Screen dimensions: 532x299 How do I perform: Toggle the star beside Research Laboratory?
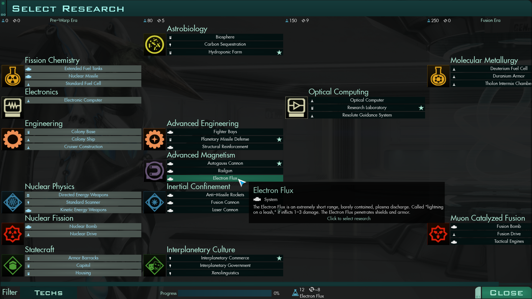click(x=421, y=108)
